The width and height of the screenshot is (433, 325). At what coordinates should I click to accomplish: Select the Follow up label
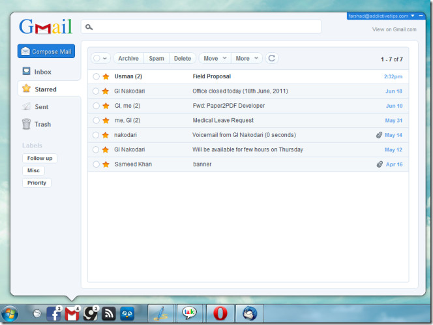40,159
